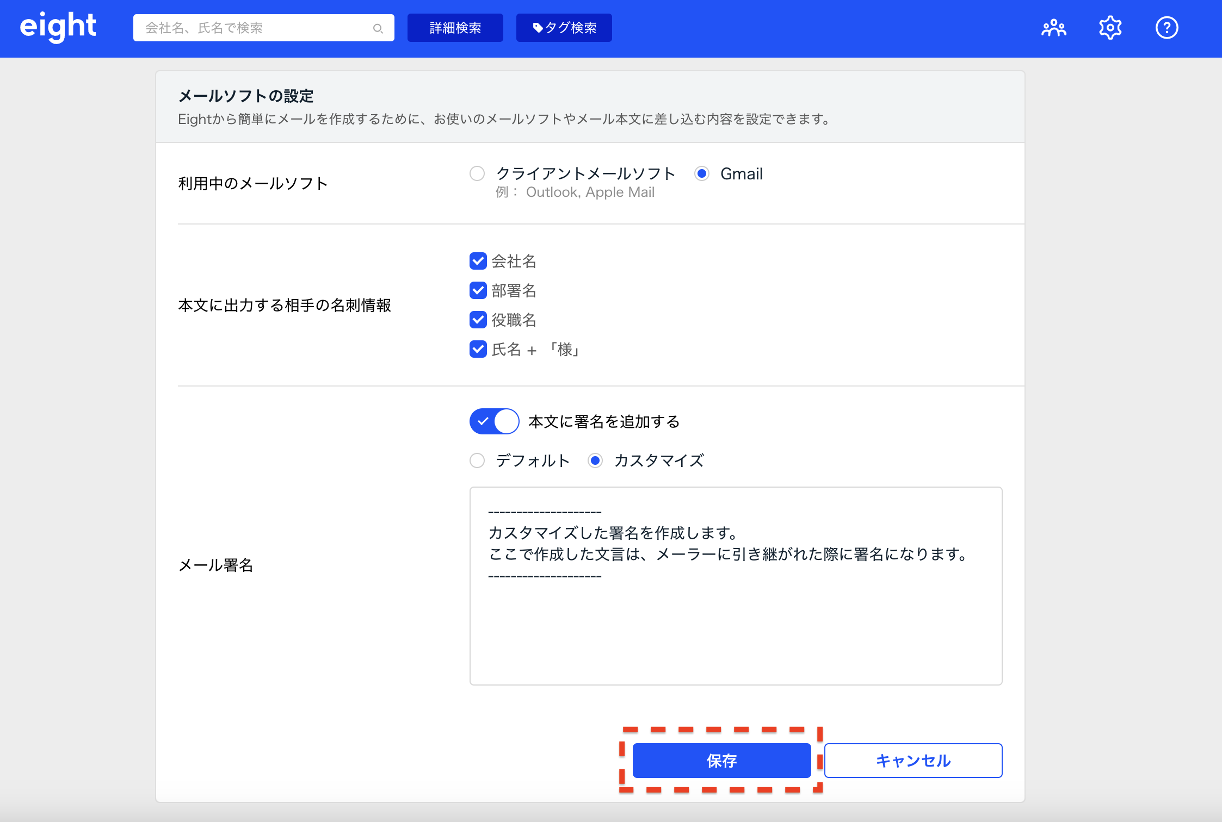Uncheck the 役職名 checkbox
Viewport: 1222px width, 822px height.
478,320
